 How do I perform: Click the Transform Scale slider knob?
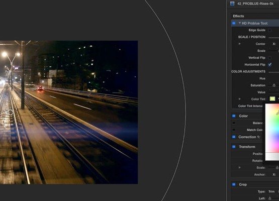(x=277, y=167)
